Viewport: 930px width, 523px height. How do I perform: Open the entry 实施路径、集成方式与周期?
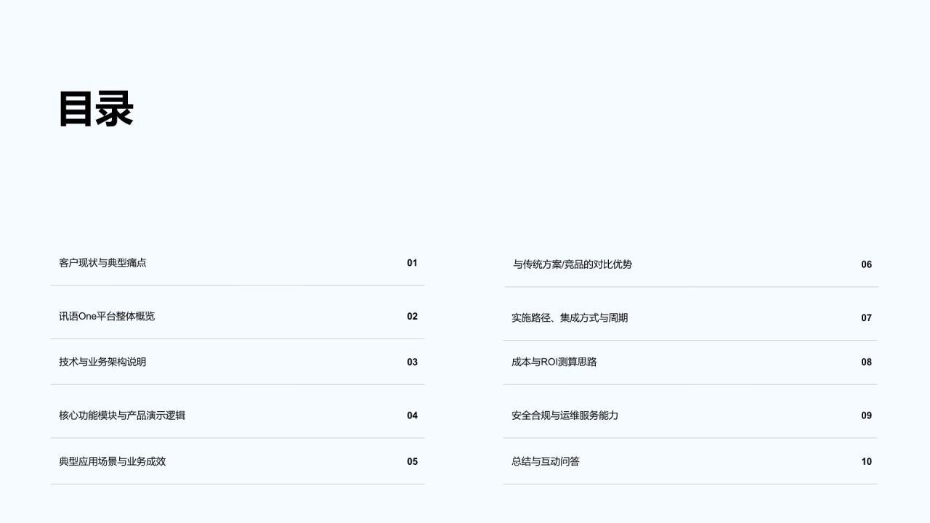570,318
